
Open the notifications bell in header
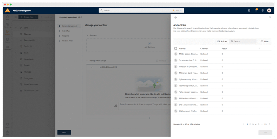[x=256, y=10]
